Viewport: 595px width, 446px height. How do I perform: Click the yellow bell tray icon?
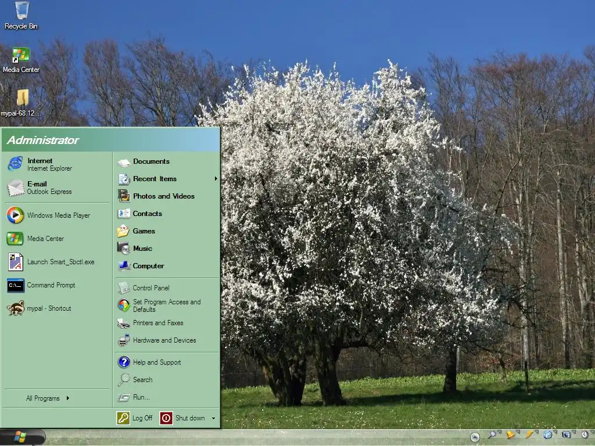(511, 434)
